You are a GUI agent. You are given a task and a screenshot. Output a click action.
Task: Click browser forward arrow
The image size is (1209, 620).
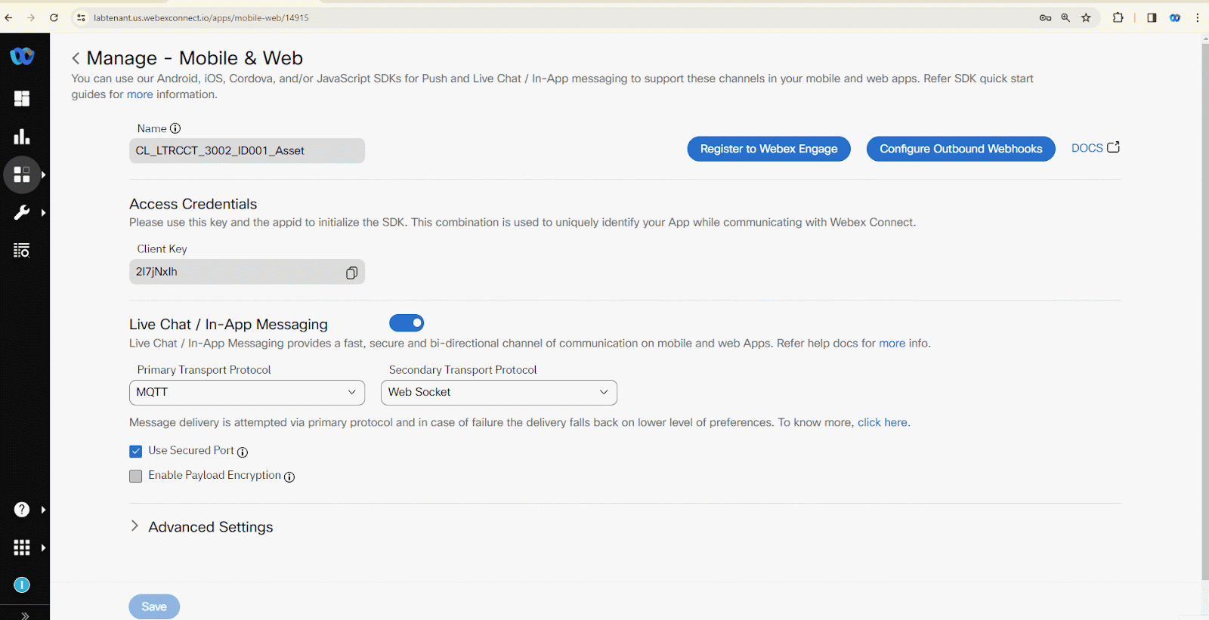[x=31, y=17]
